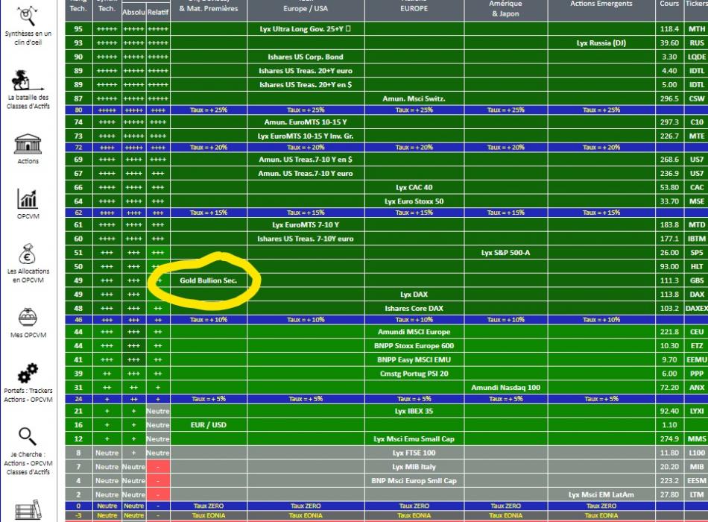The height and width of the screenshot is (522, 708).
Task: Select the Ishares Core DAX tracker
Action: [414, 309]
